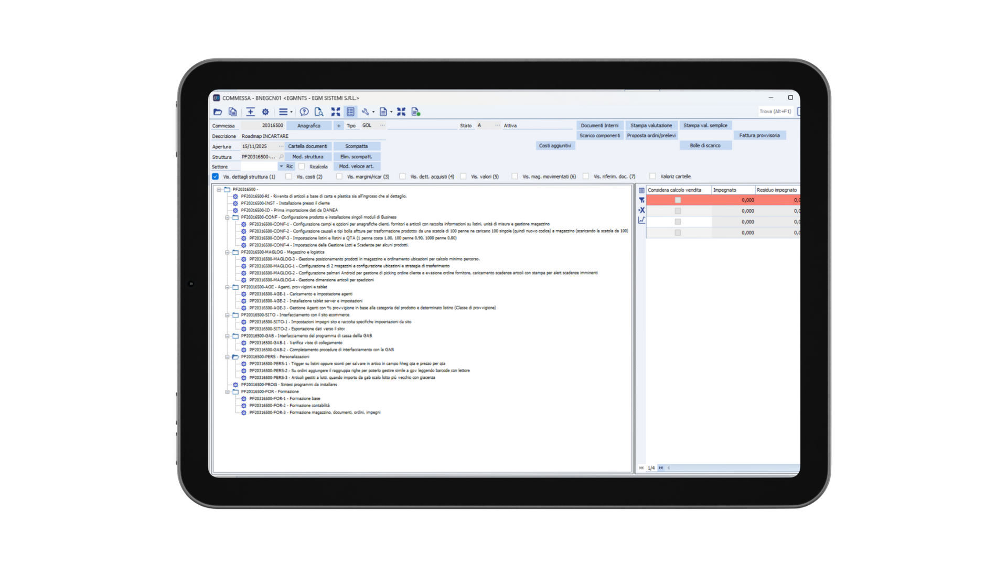Open the Settore dropdown arrow
This screenshot has height=566, width=1007.
(x=281, y=167)
